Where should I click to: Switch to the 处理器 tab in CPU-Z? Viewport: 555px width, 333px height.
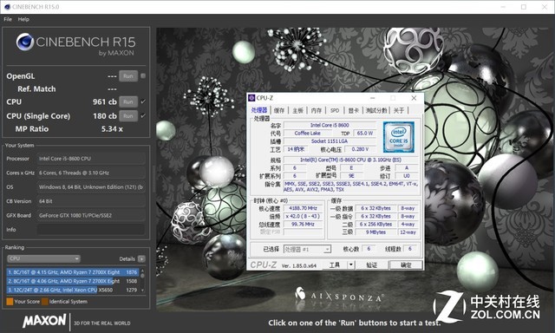259,110
